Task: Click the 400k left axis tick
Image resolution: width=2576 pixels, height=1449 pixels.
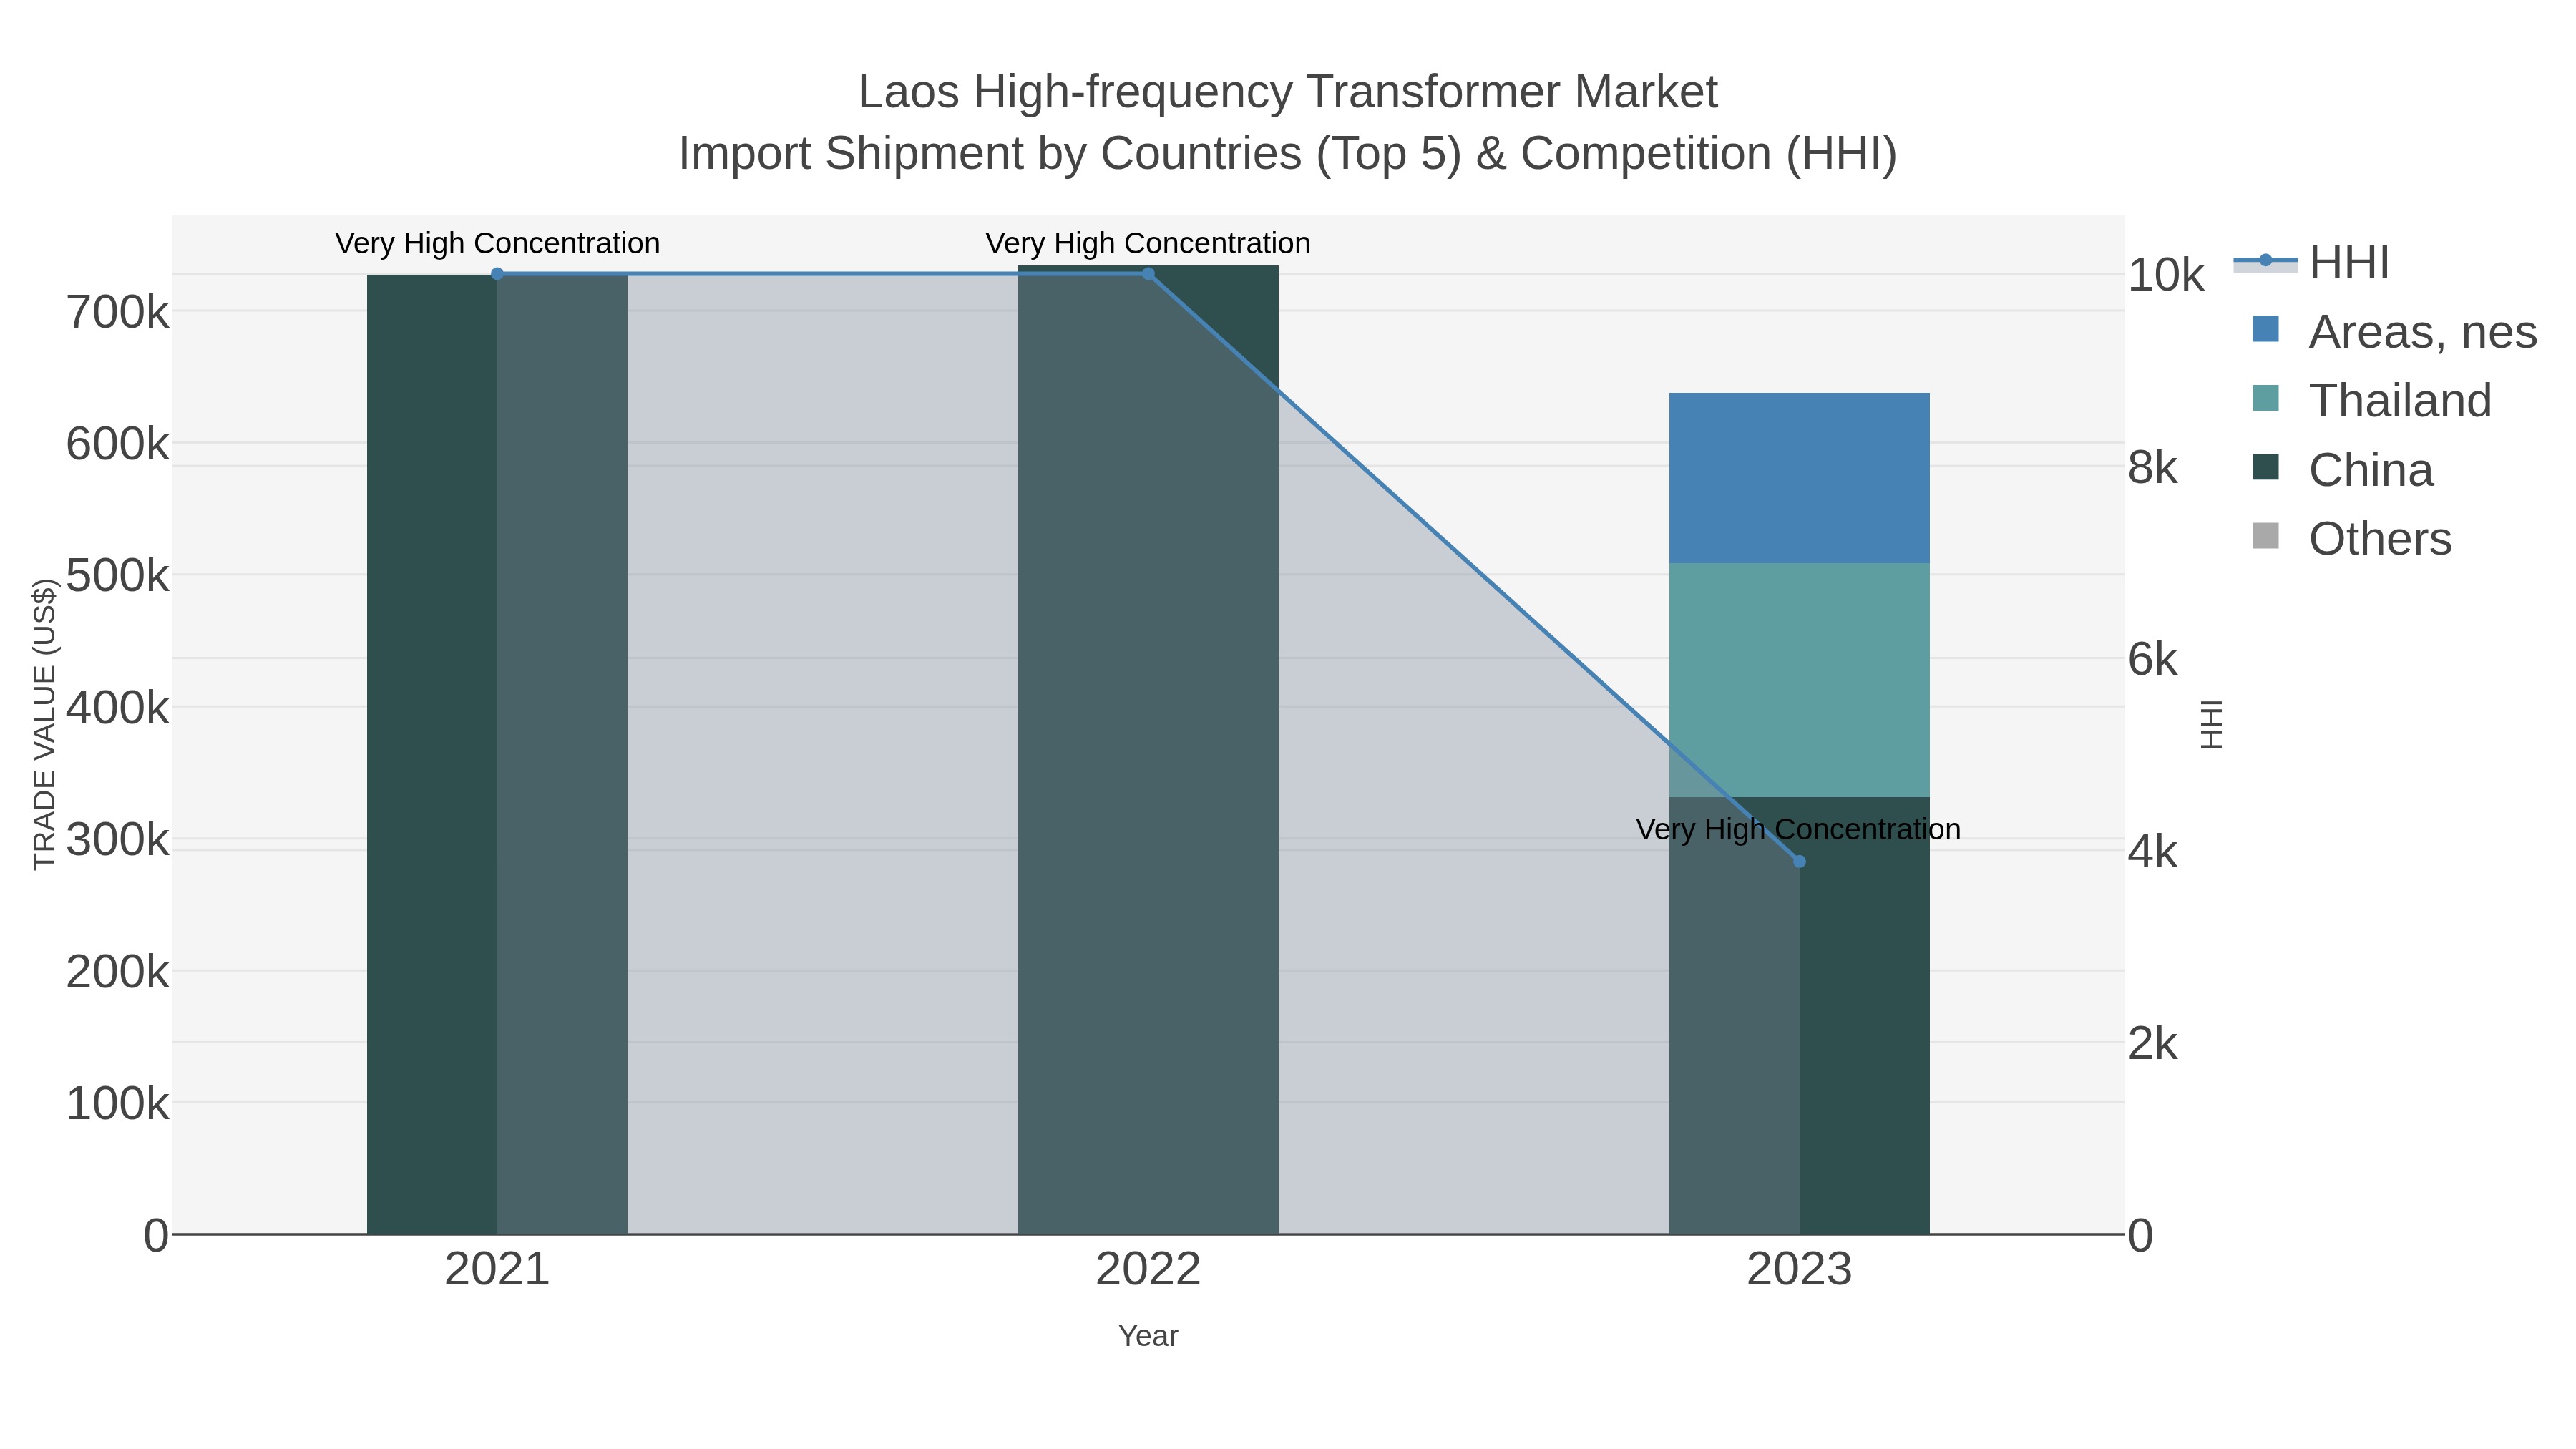Action: coord(118,708)
